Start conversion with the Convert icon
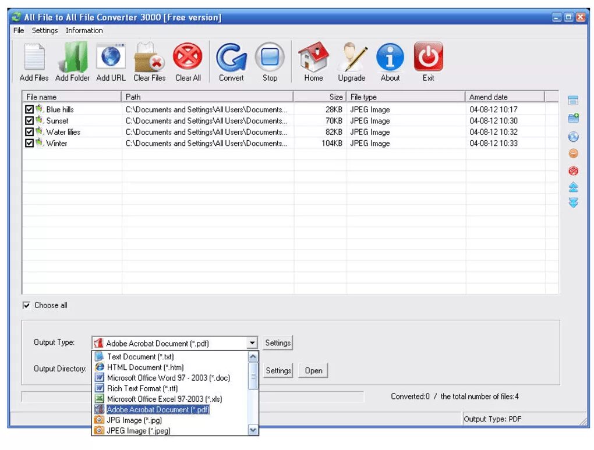The height and width of the screenshot is (450, 594). (x=231, y=58)
